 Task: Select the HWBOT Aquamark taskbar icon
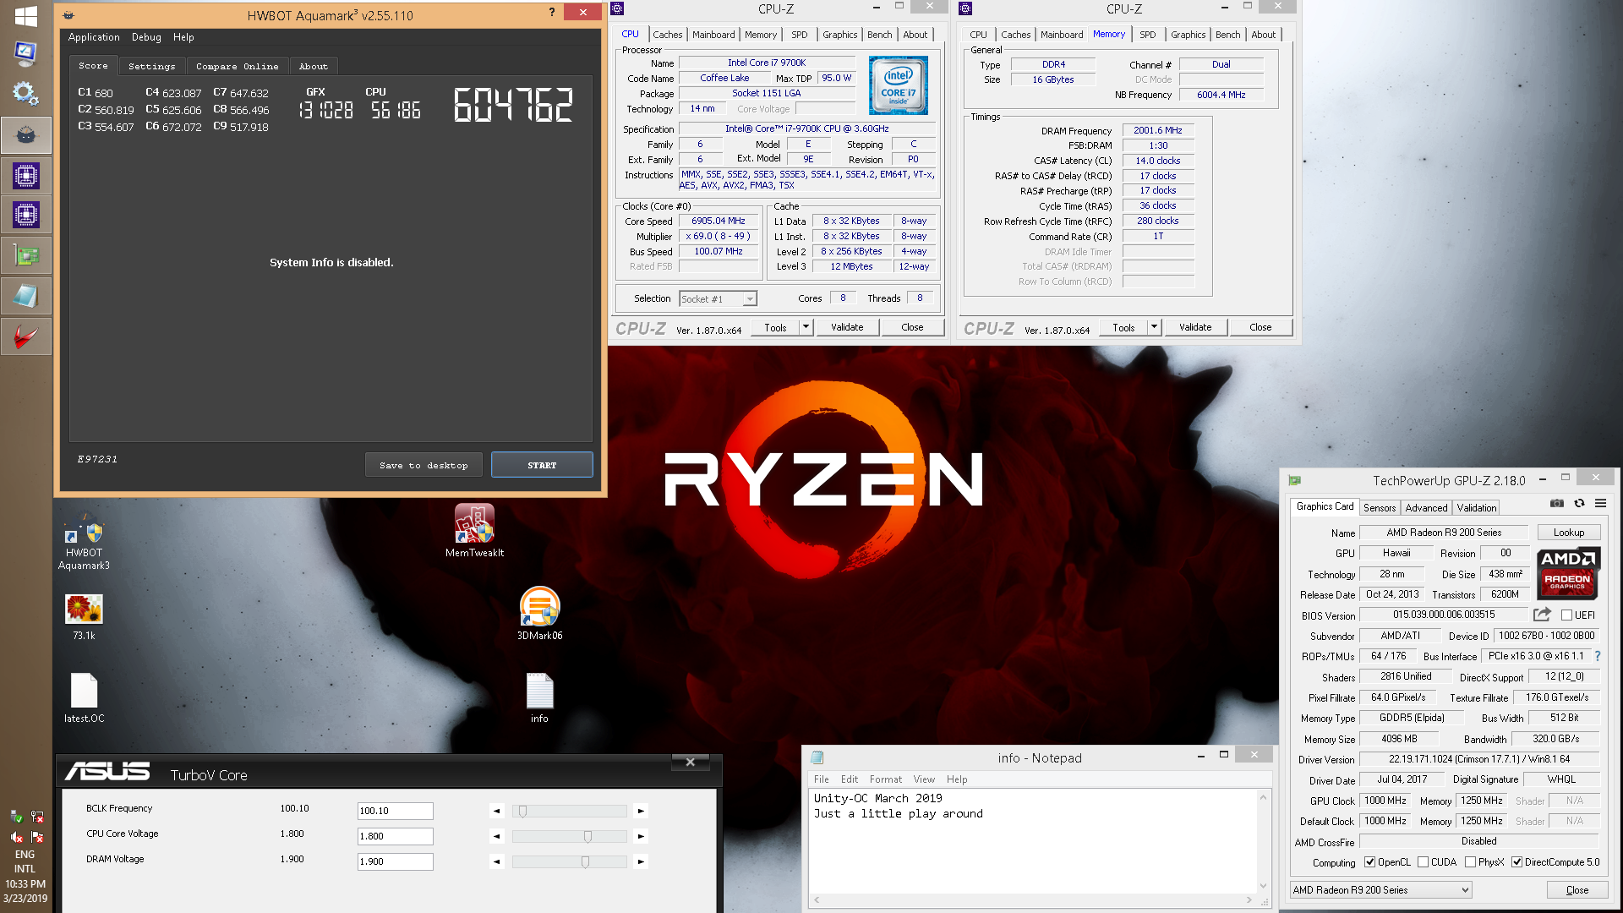coord(25,135)
